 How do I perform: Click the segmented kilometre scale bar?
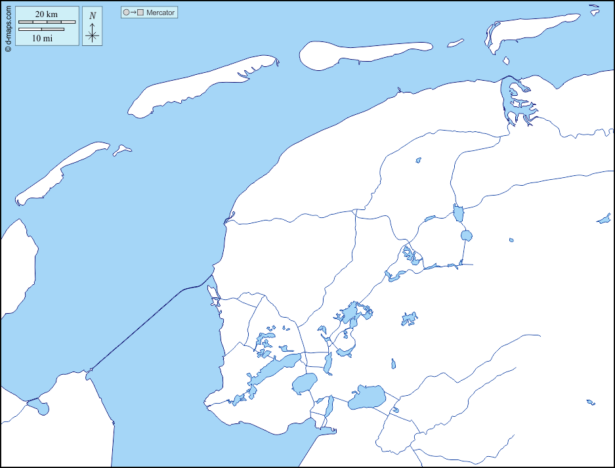click(47, 22)
